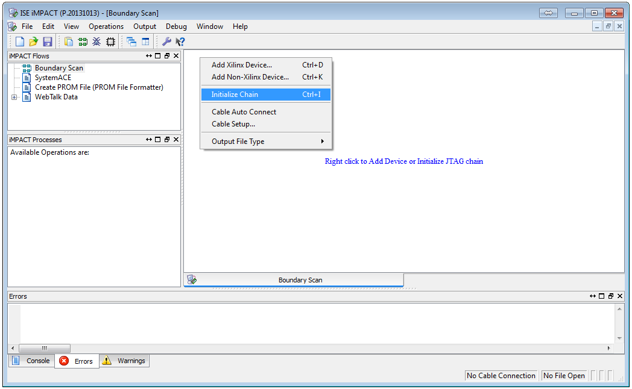This screenshot has height=389, width=632.
Task: Close the iMPACT Processes panel
Action: point(176,140)
